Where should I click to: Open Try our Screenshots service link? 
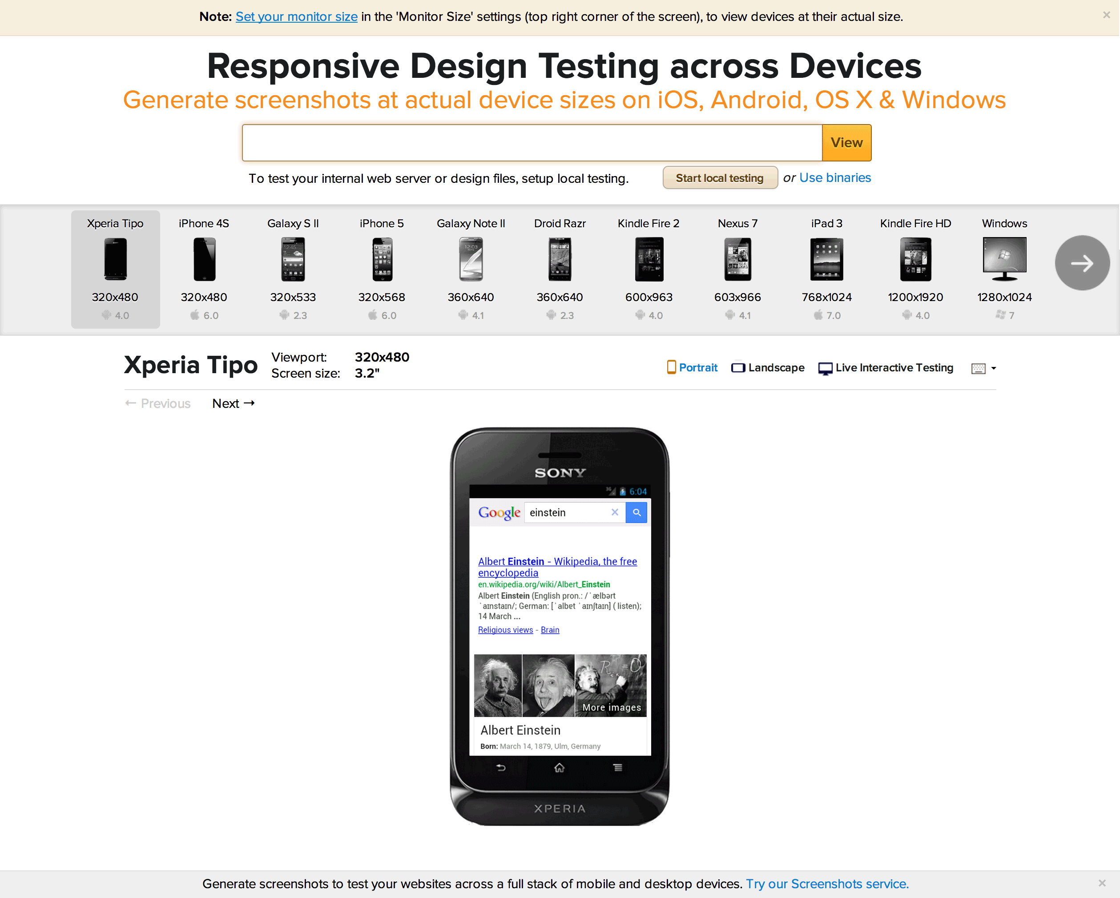point(827,884)
